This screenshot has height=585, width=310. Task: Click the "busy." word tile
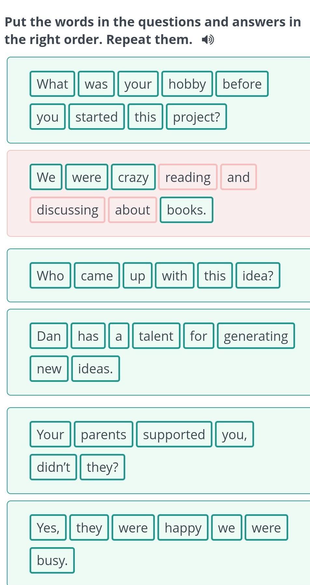(x=52, y=561)
